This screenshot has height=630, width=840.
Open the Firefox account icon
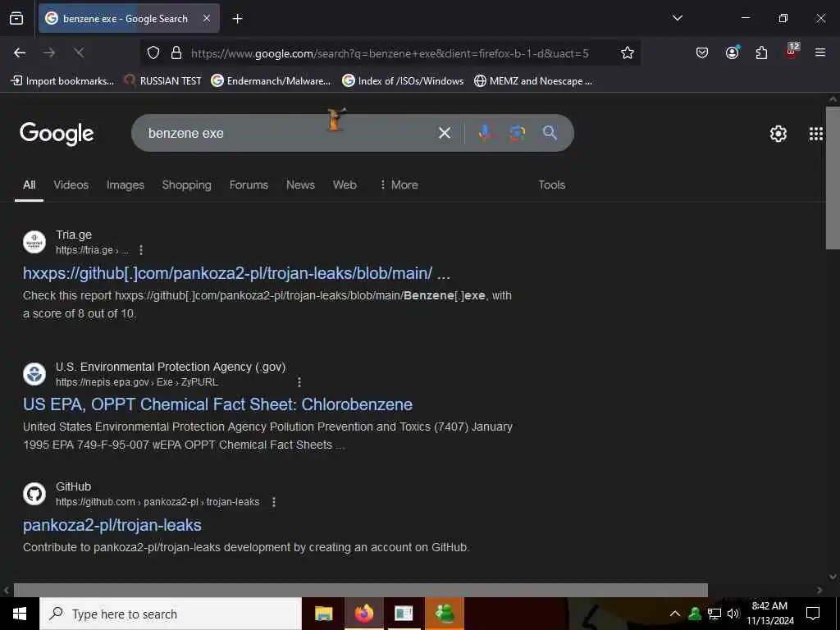click(x=732, y=52)
